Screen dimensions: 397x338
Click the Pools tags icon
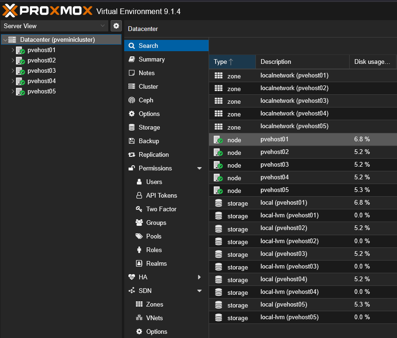pyautogui.click(x=139, y=236)
